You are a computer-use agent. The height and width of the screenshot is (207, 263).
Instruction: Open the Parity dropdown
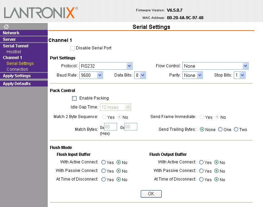tap(192, 75)
